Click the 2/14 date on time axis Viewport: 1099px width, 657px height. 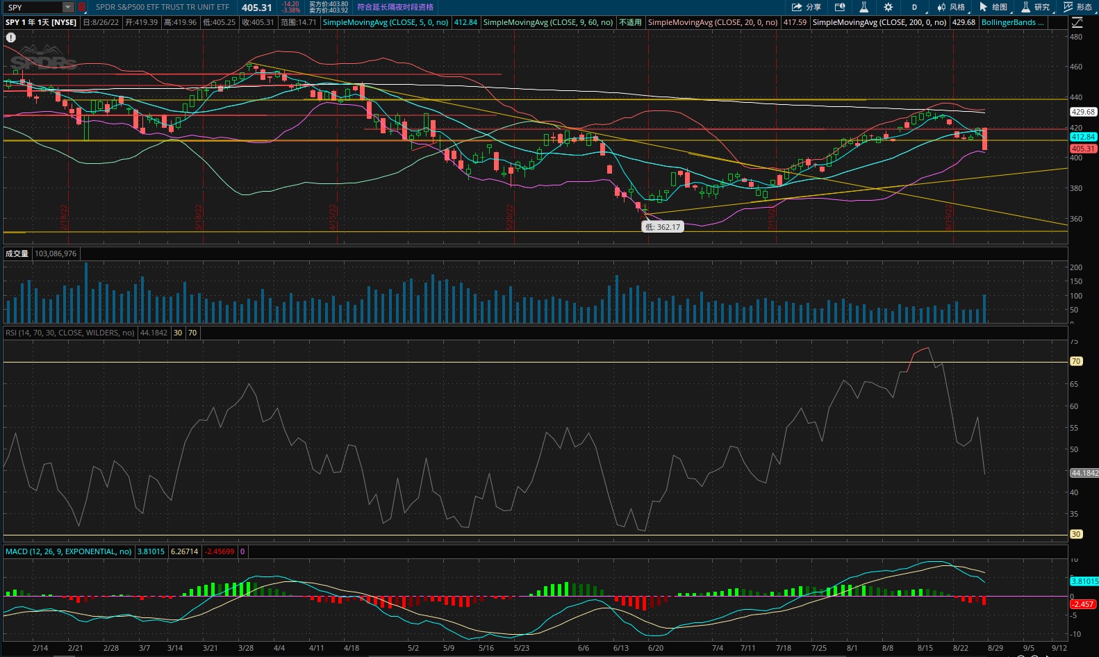click(40, 648)
